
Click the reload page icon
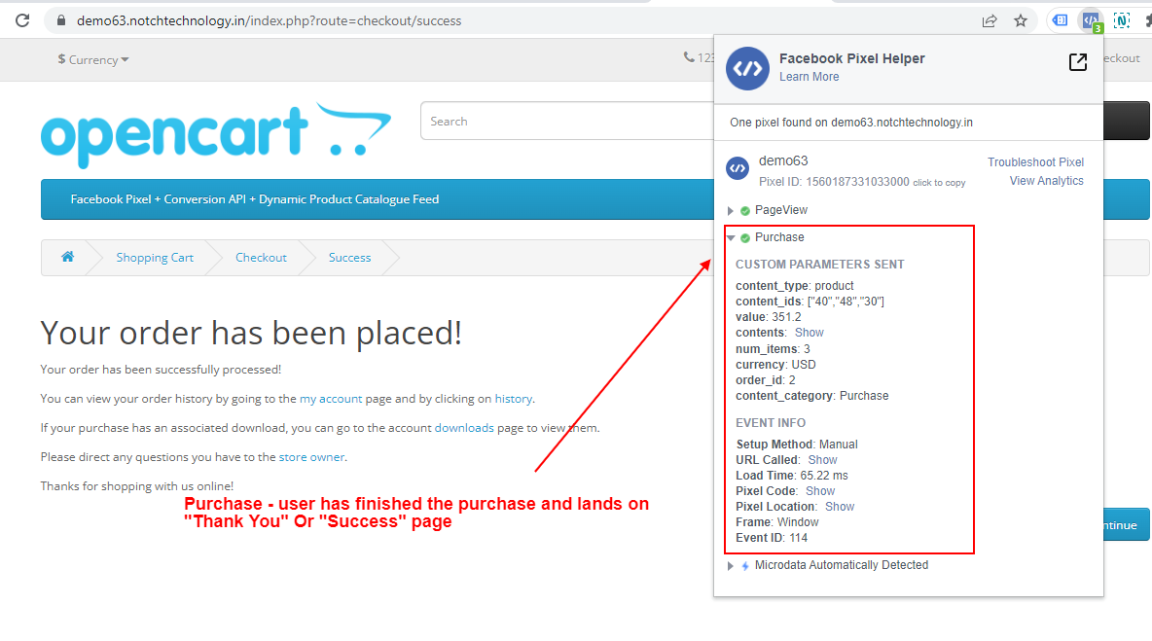[x=21, y=19]
